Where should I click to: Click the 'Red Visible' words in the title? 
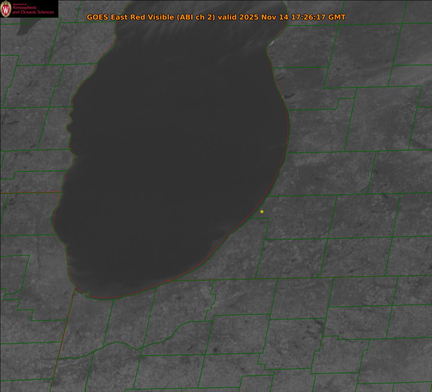click(x=150, y=17)
